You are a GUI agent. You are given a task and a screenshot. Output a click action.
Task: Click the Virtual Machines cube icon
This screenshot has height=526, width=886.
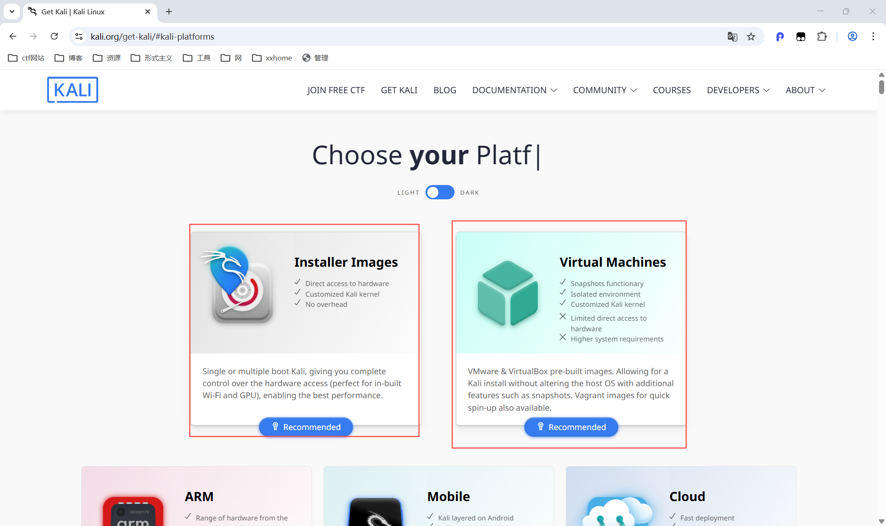pos(508,293)
